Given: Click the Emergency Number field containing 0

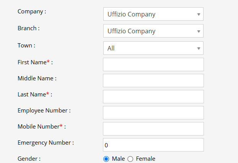Looking at the screenshot, I should [x=153, y=145].
